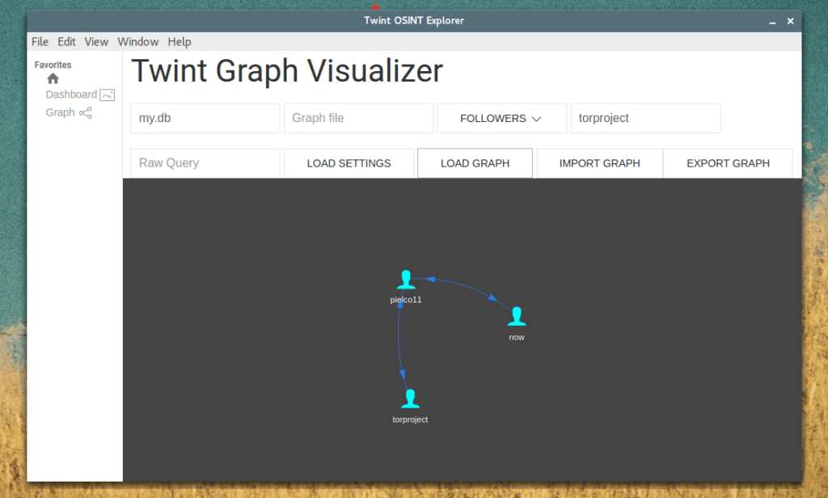Open the View menu
Viewport: 828px width, 498px height.
(96, 42)
